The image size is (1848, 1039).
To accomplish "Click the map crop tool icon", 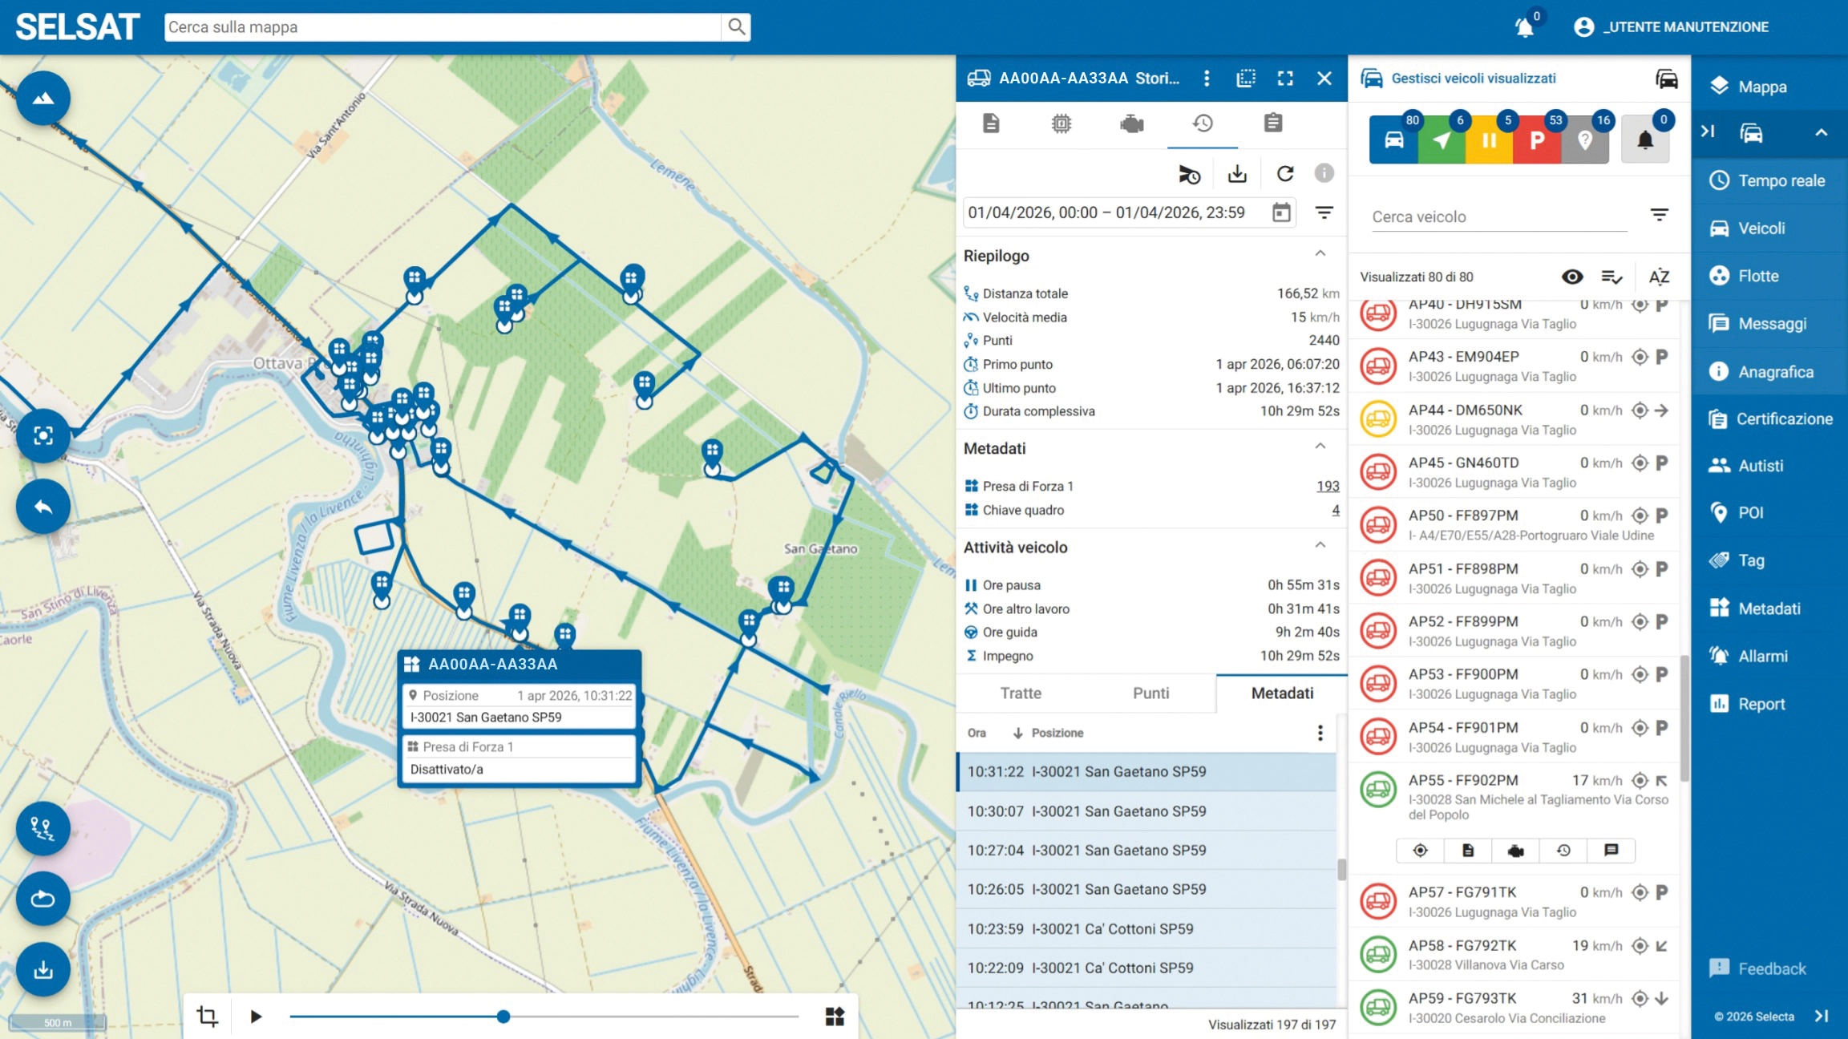I will click(x=207, y=1017).
